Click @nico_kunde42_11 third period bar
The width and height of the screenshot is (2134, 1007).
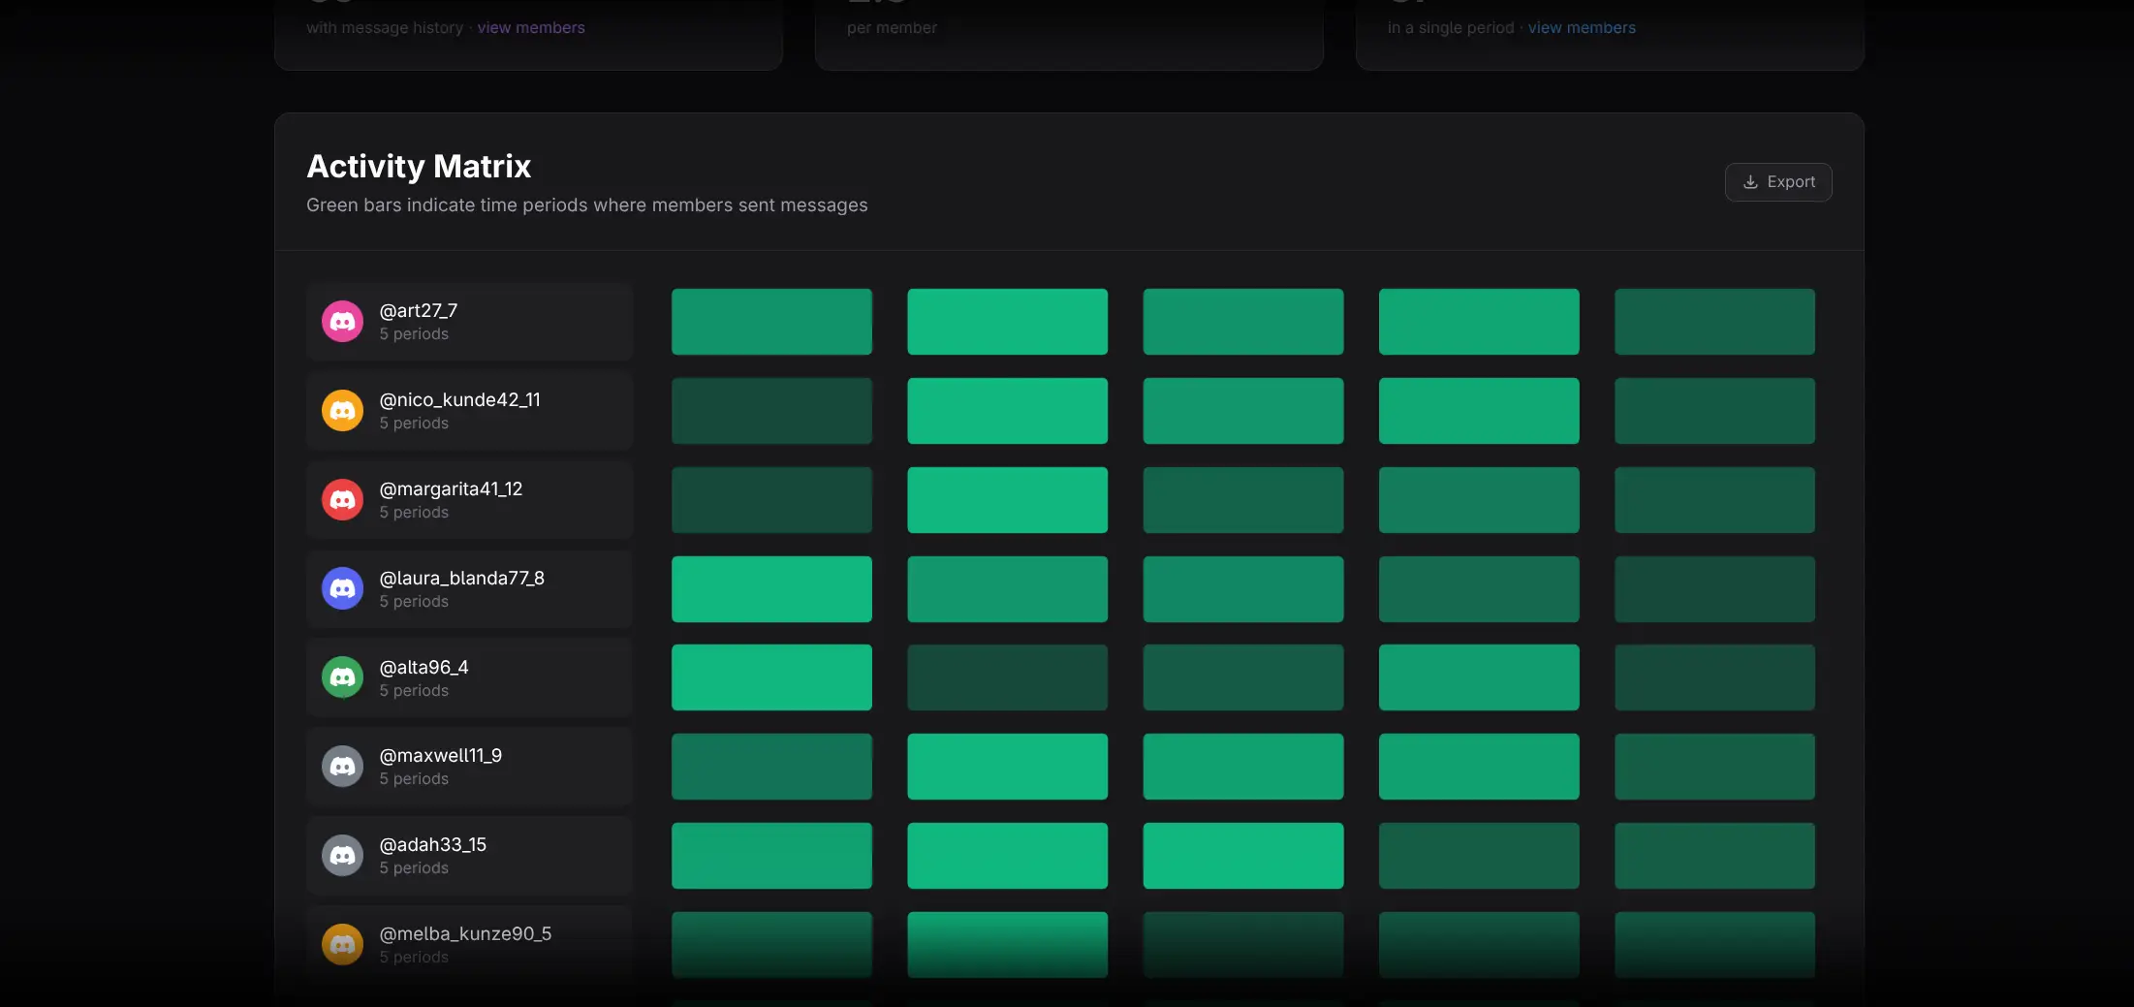coord(1243,411)
